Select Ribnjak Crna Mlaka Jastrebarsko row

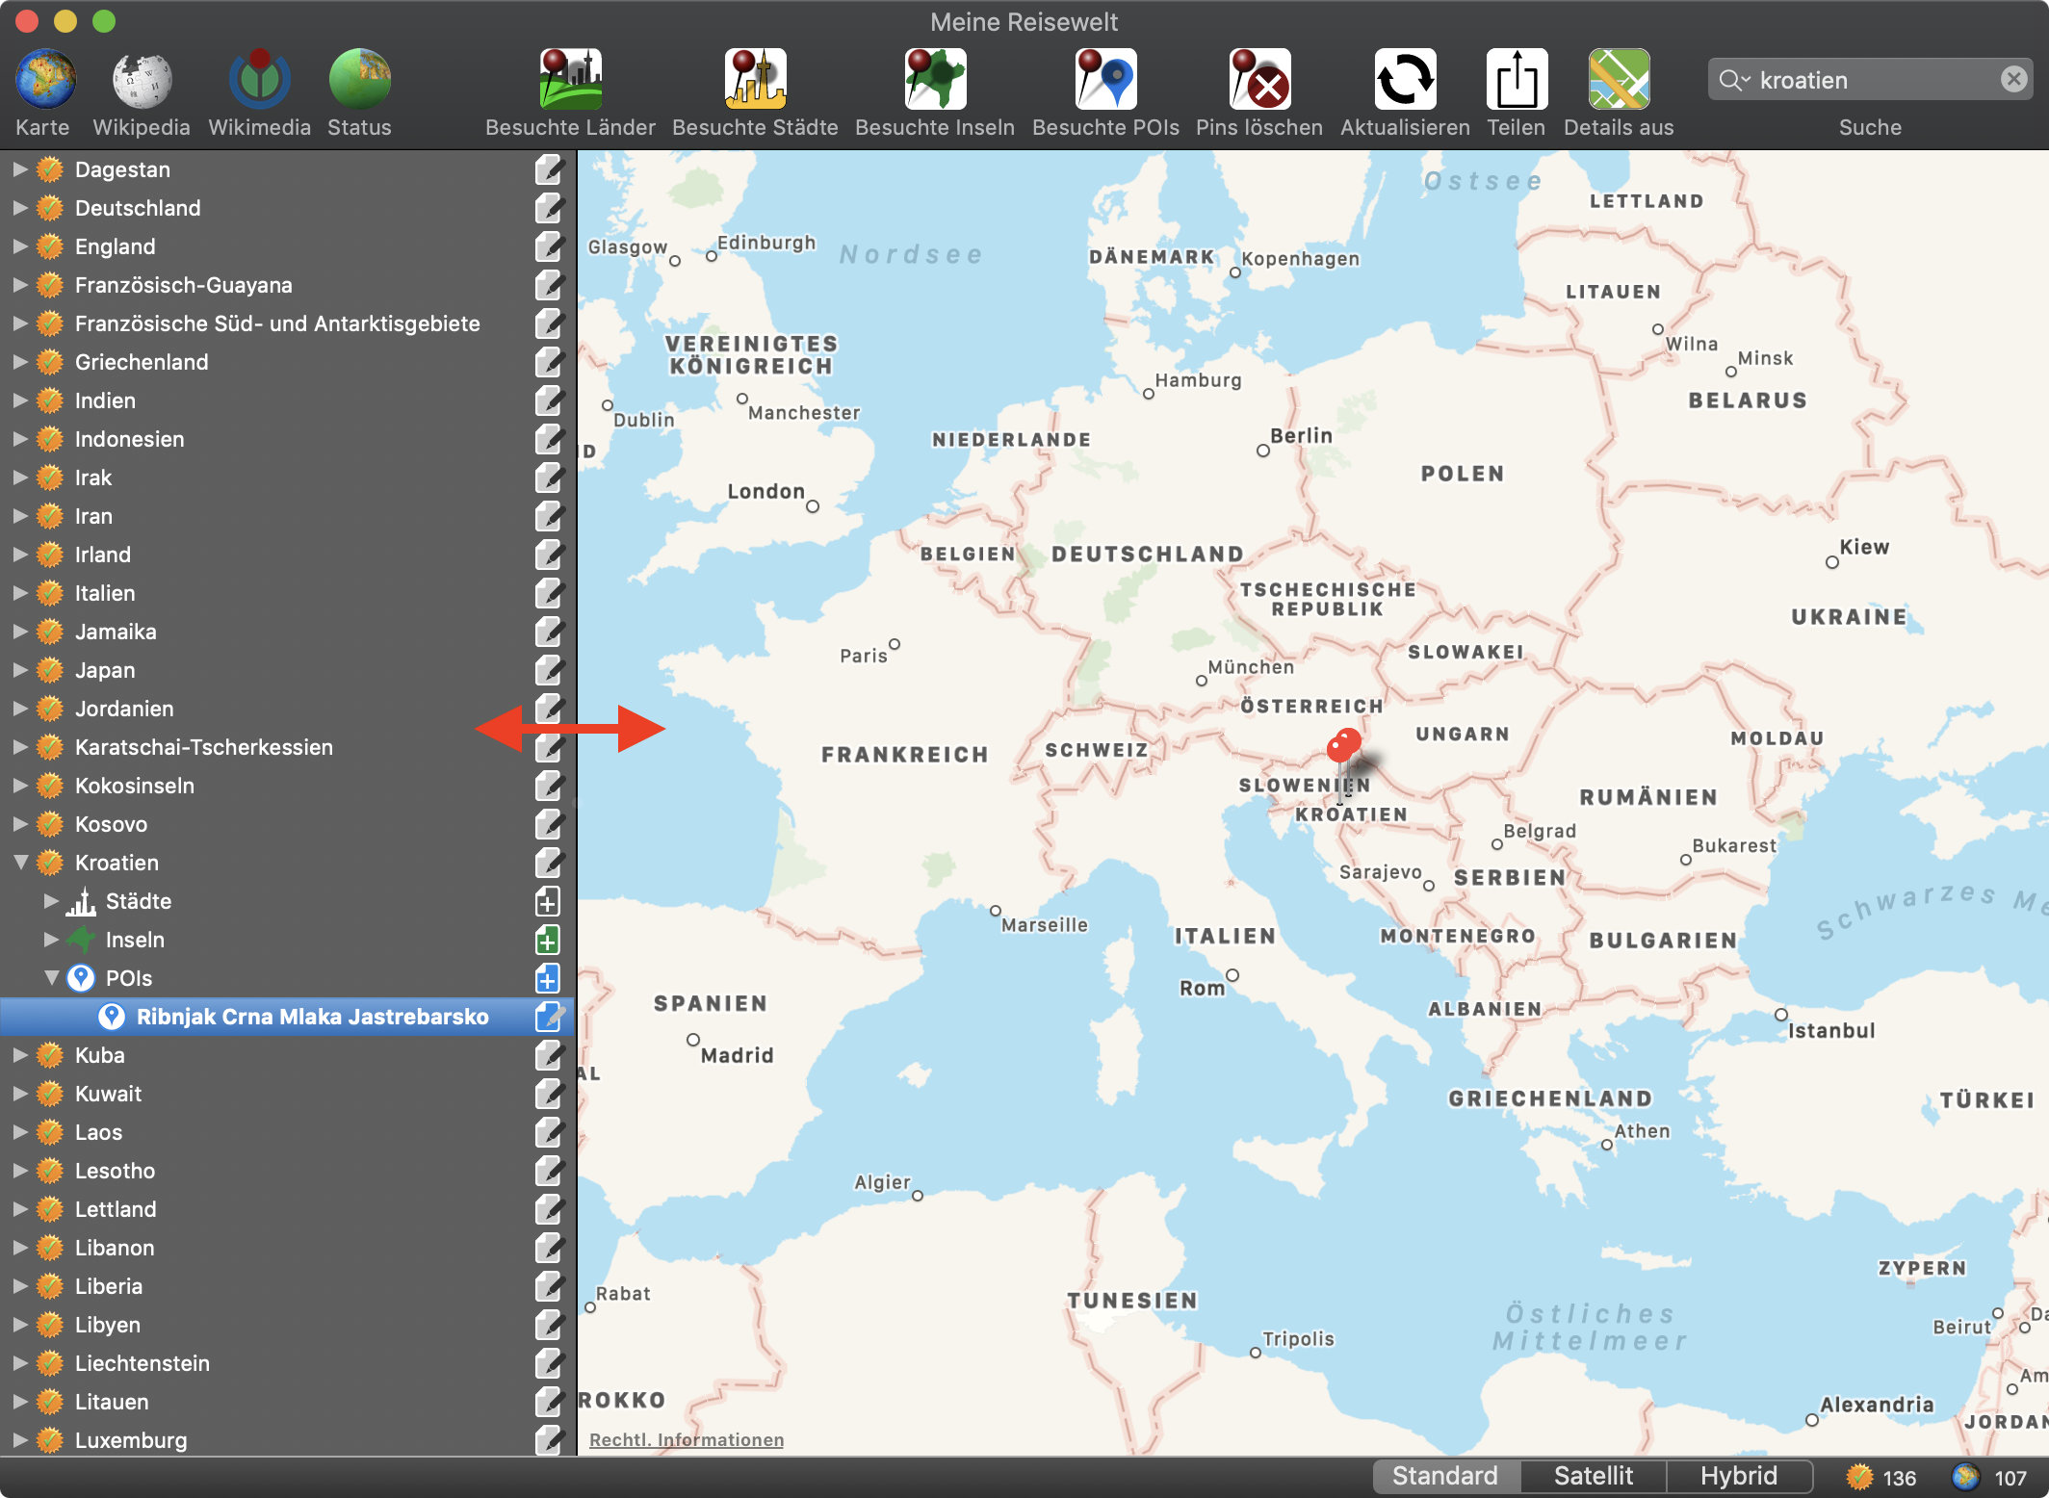click(x=287, y=1017)
